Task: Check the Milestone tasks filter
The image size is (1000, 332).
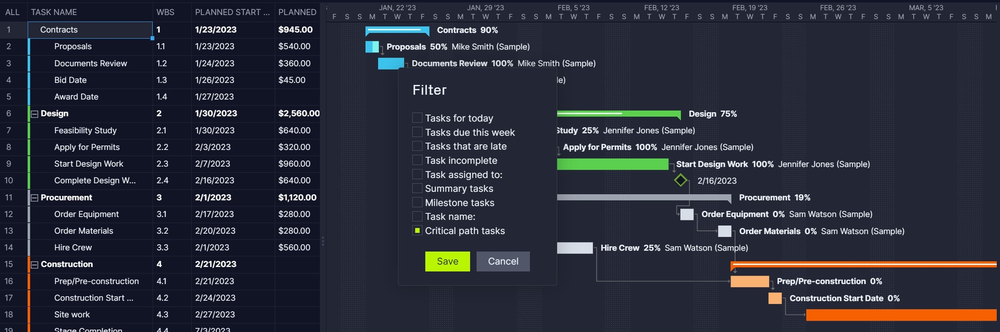Action: pyautogui.click(x=417, y=202)
